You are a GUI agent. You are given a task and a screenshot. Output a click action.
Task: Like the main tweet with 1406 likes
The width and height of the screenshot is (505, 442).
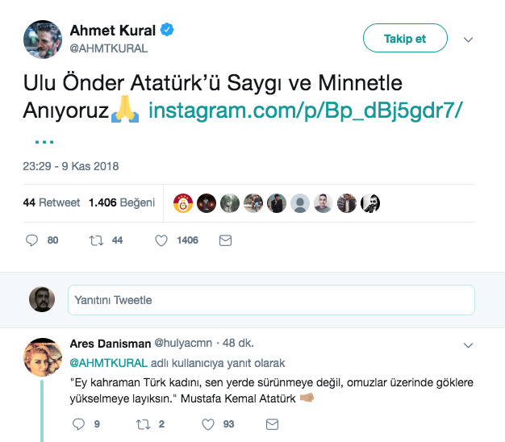coord(161,240)
